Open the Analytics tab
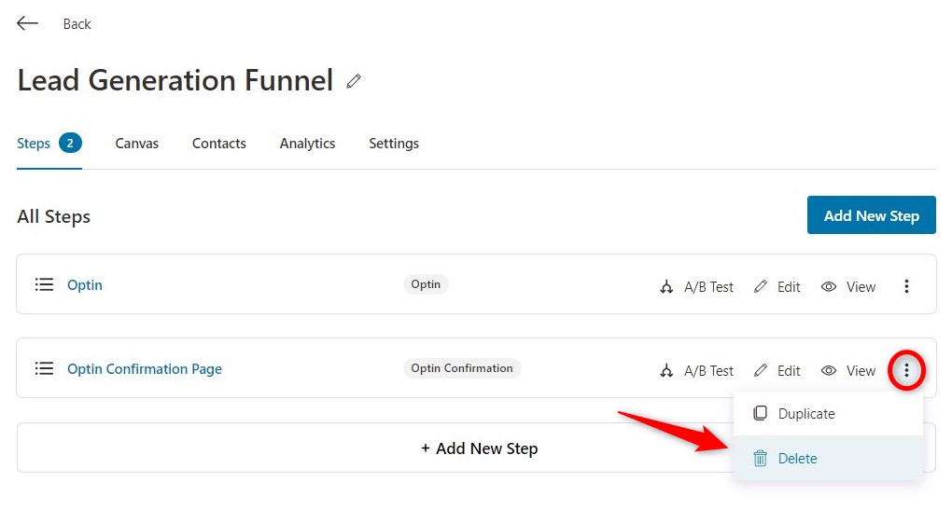952x510 pixels. pyautogui.click(x=307, y=144)
